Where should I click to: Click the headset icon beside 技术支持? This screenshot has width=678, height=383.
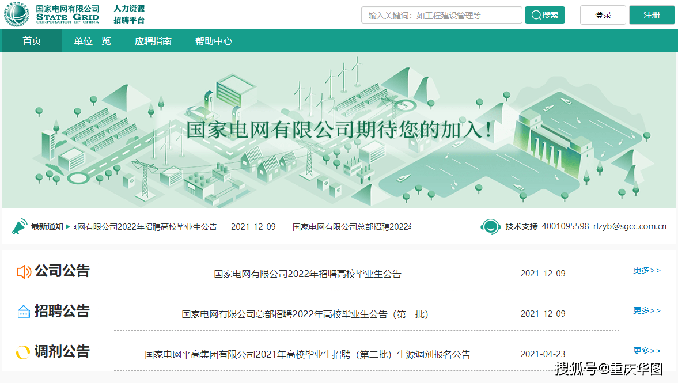point(490,226)
